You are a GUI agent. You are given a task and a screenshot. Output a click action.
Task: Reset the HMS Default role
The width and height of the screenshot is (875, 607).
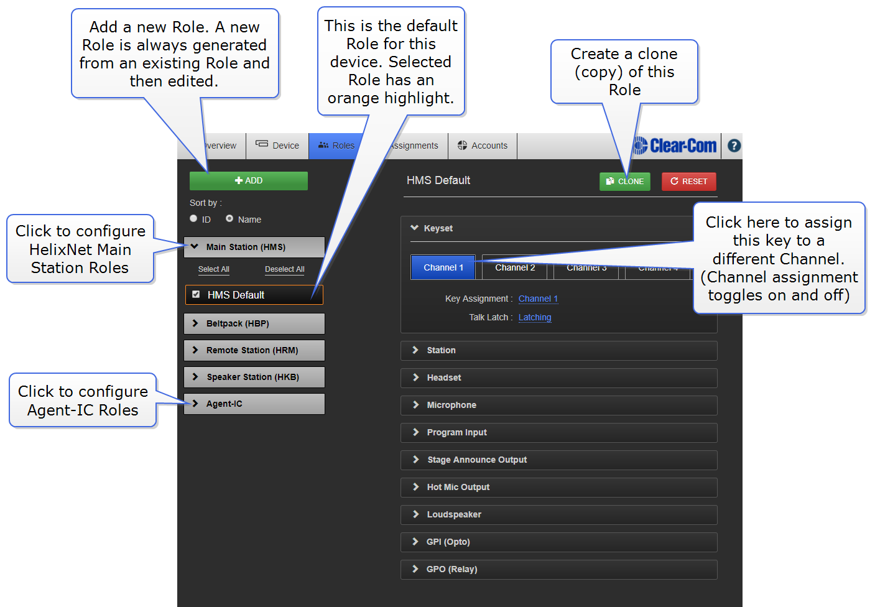coord(688,182)
